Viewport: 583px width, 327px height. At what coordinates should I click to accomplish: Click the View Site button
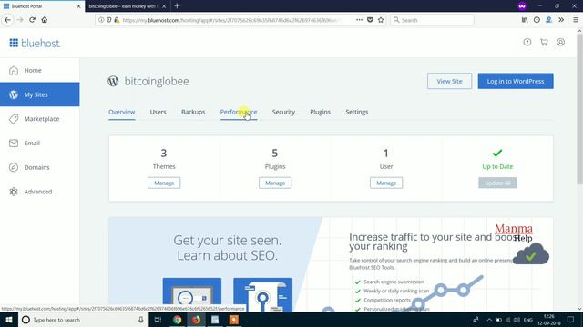click(x=449, y=81)
